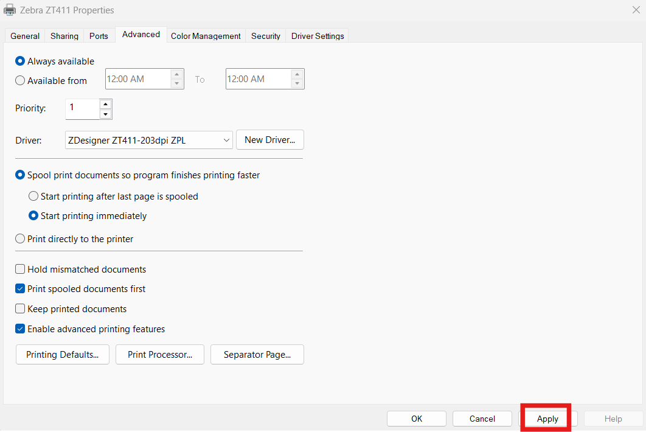This screenshot has width=646, height=432.
Task: Increase the Priority value
Action: pos(105,104)
